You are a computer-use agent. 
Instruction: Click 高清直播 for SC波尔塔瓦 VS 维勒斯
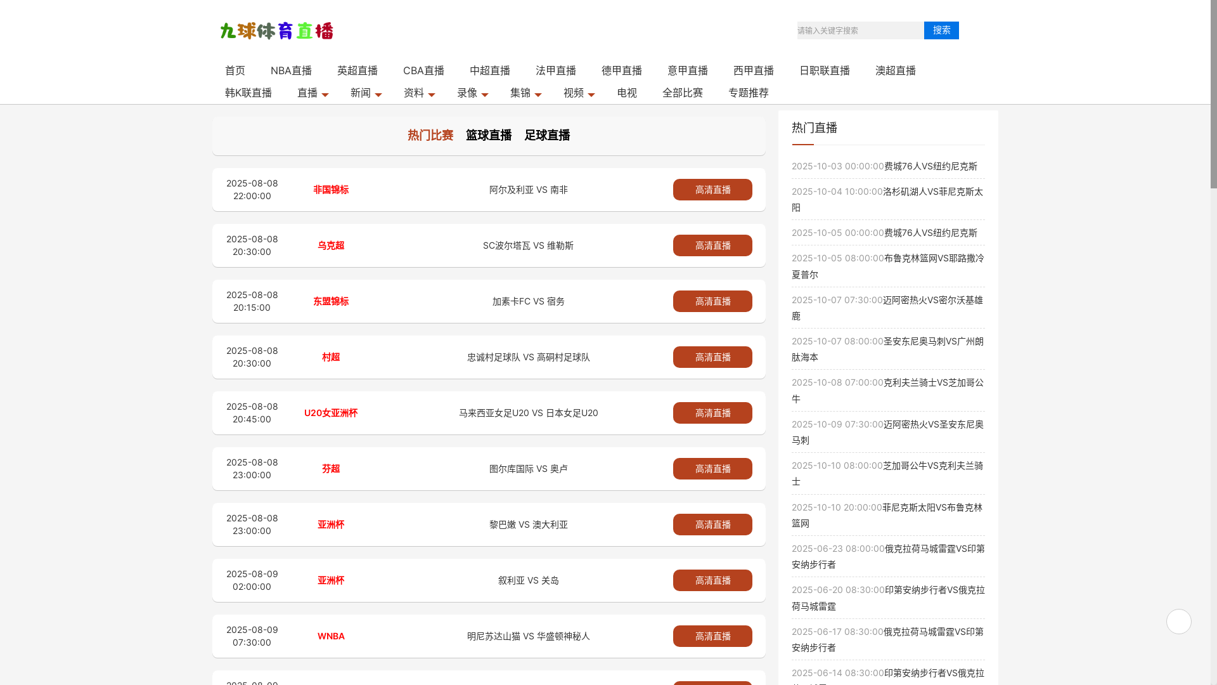click(712, 245)
